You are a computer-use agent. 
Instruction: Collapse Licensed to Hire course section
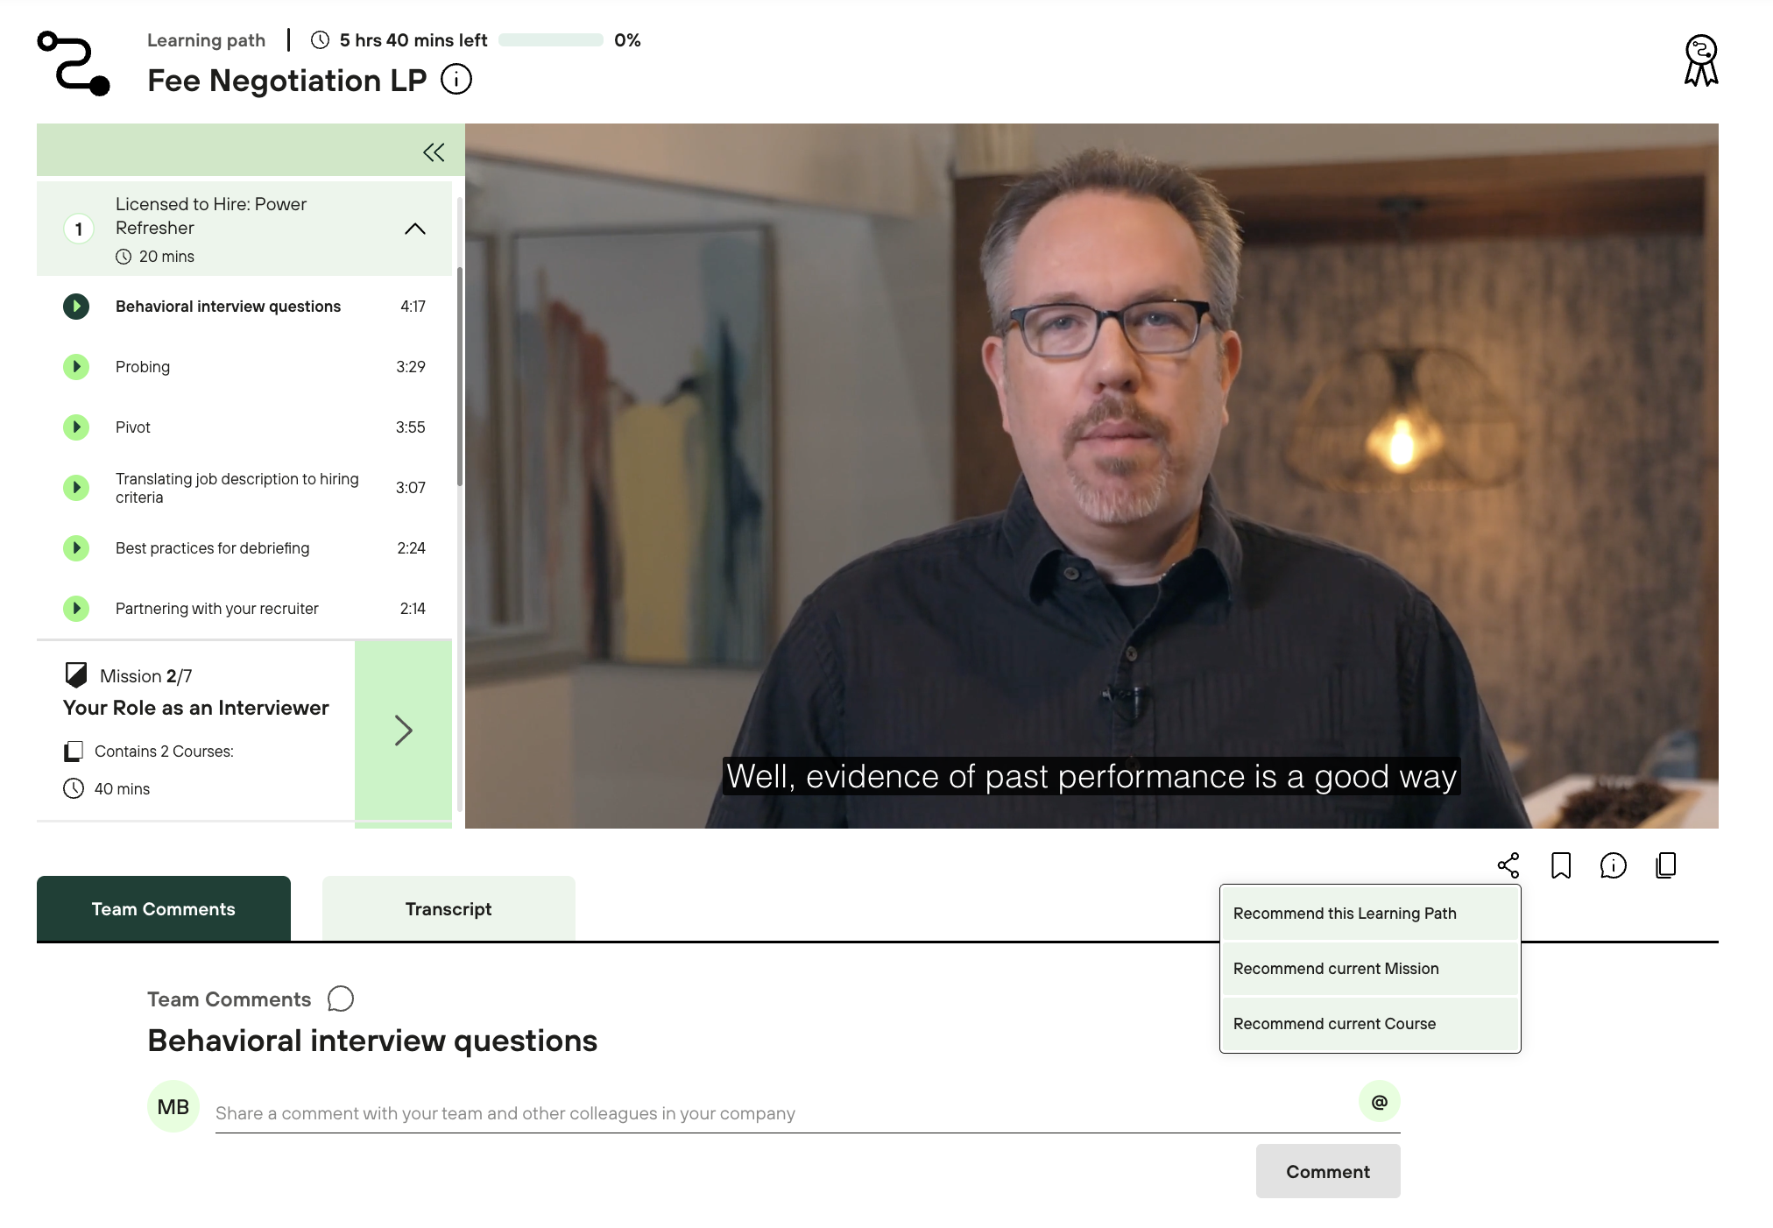tap(414, 229)
